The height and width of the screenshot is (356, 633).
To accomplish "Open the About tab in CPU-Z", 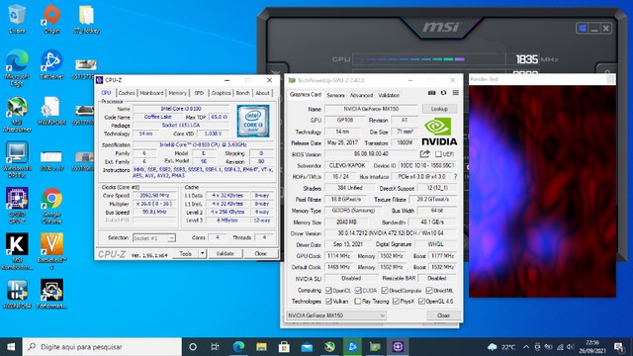I will tap(262, 93).
